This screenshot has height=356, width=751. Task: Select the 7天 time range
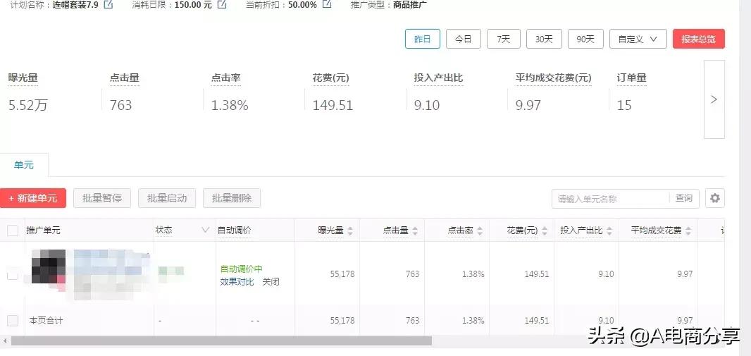point(504,39)
